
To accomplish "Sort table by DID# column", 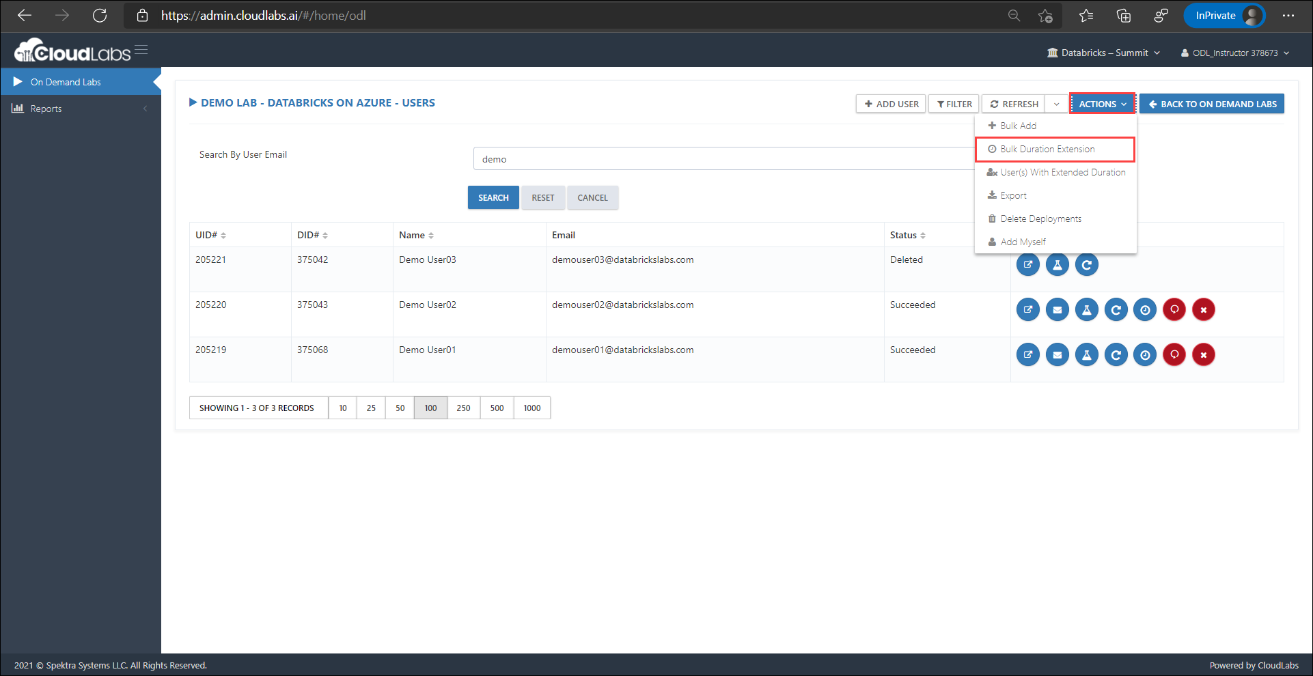I will tap(312, 235).
